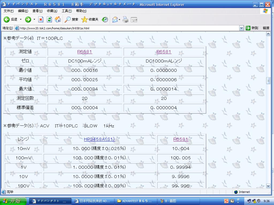
Task: Open the R6581 link in the ACV table
Action: pyautogui.click(x=181, y=139)
